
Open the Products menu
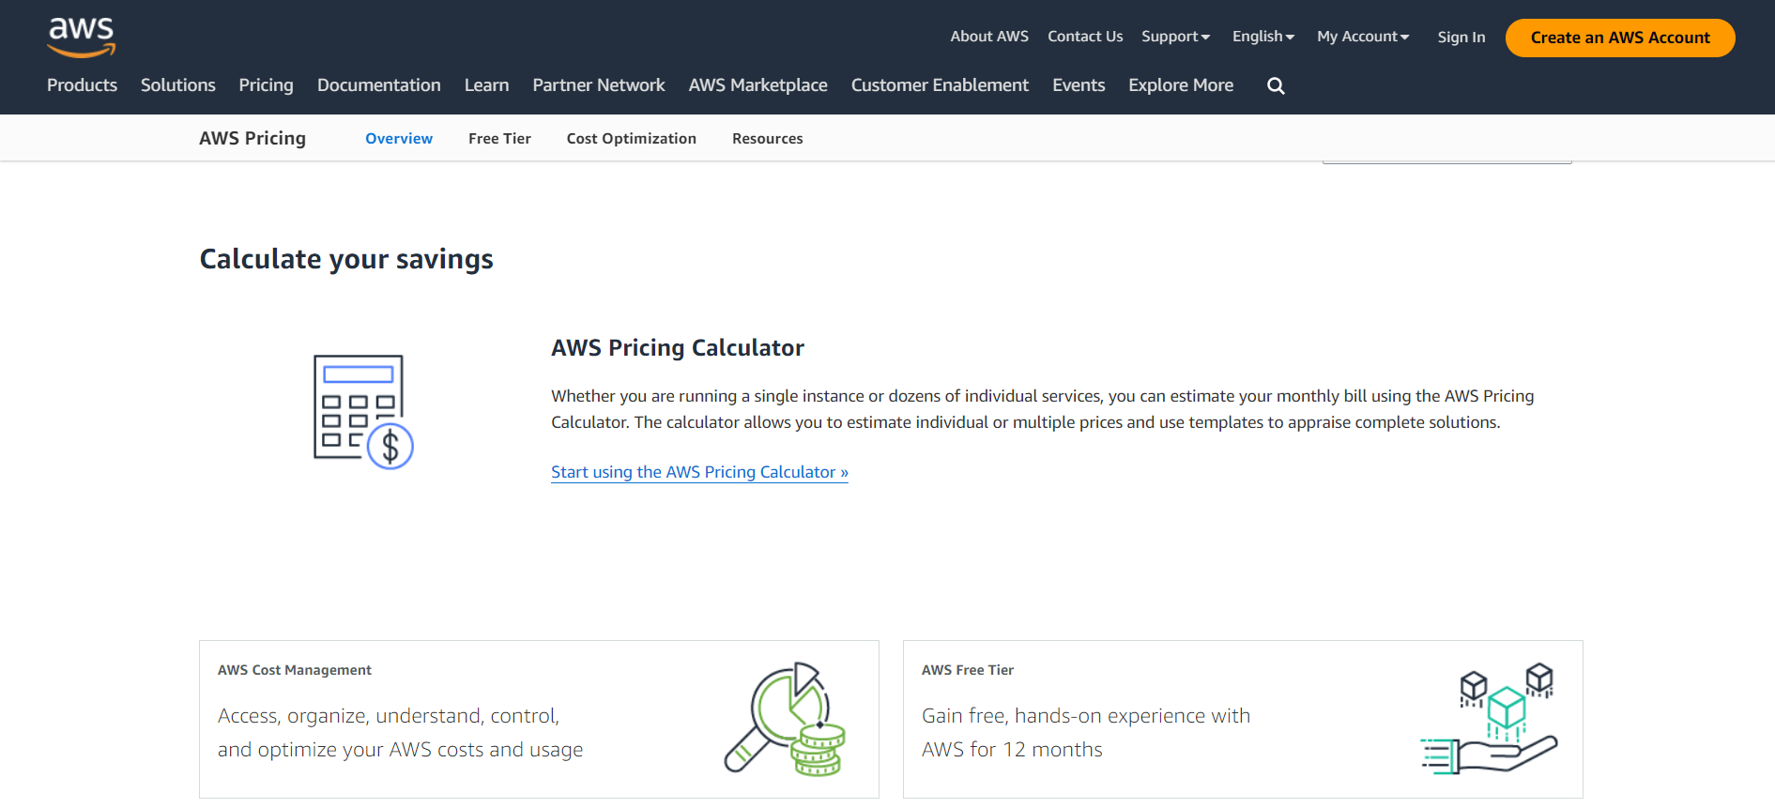83,85
